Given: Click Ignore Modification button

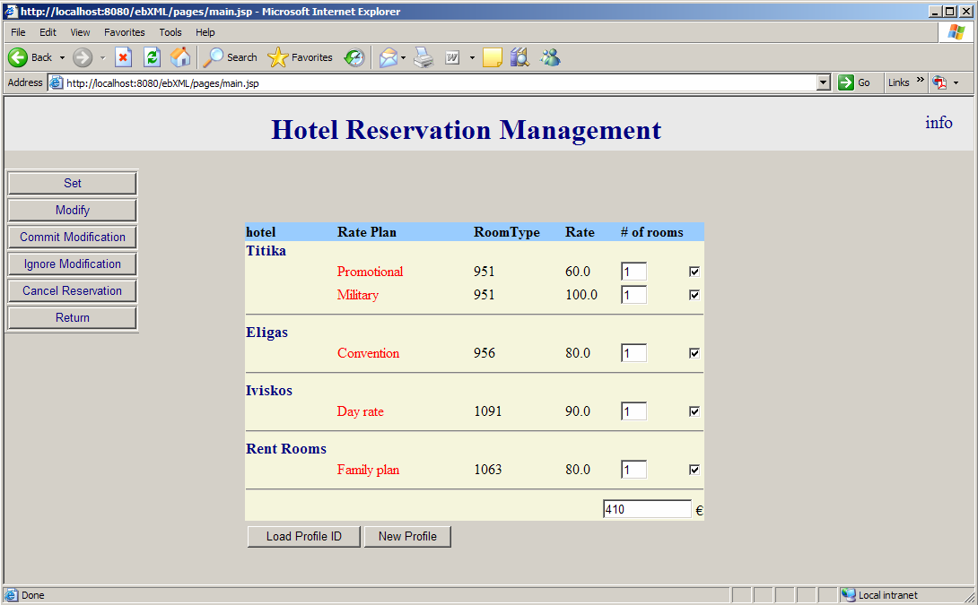Looking at the screenshot, I should (x=73, y=264).
